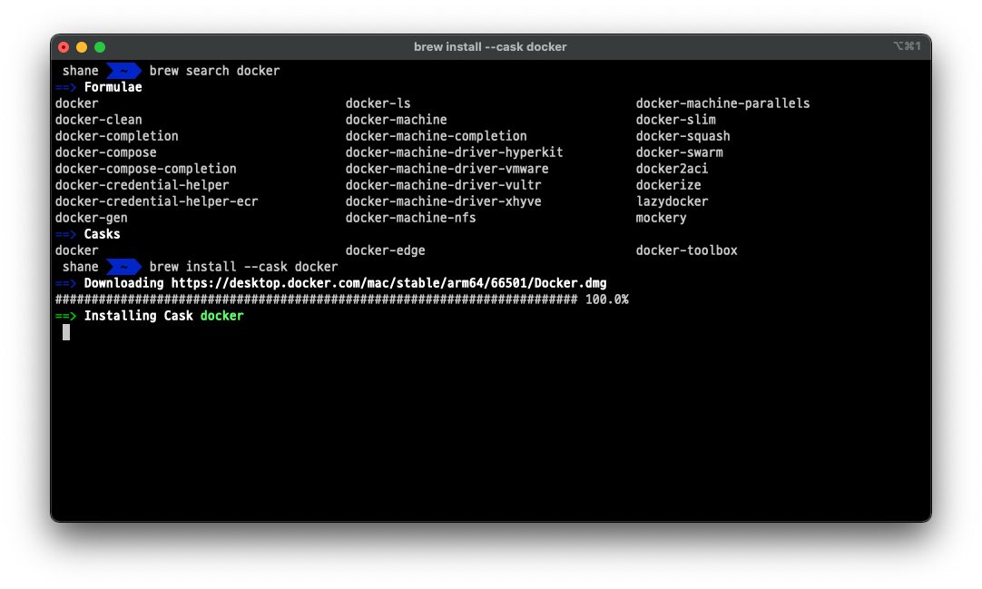Select 'docker-machine-completion' formula name
Viewport: 982px width, 589px height.
tap(437, 136)
